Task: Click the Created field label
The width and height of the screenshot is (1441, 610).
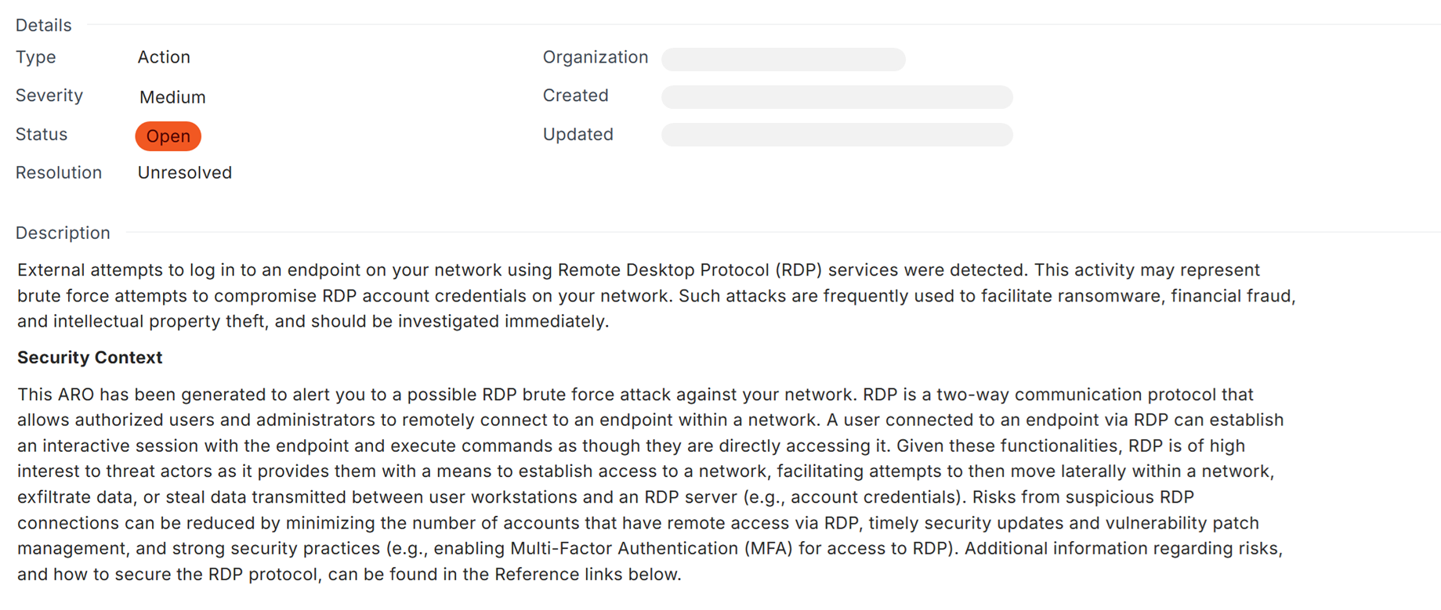Action: (576, 96)
